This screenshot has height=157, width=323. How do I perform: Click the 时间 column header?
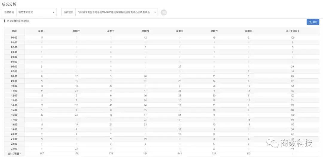click(x=14, y=31)
